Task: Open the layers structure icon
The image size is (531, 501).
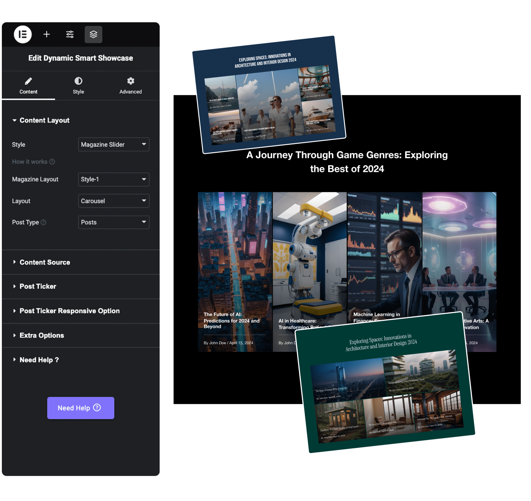Action: (x=93, y=34)
